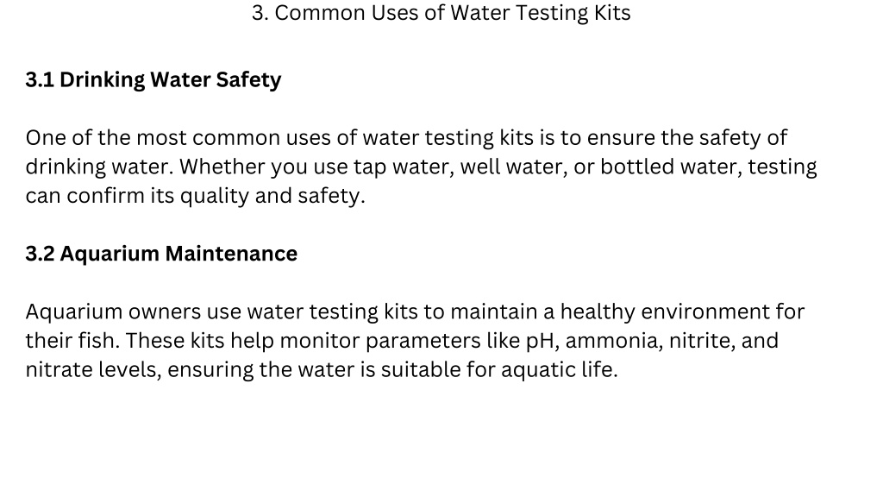Click the title '3. Common Uses of Water Testing Kits'

tap(441, 13)
